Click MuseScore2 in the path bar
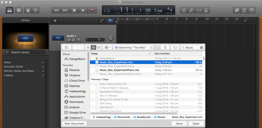 point(142,117)
